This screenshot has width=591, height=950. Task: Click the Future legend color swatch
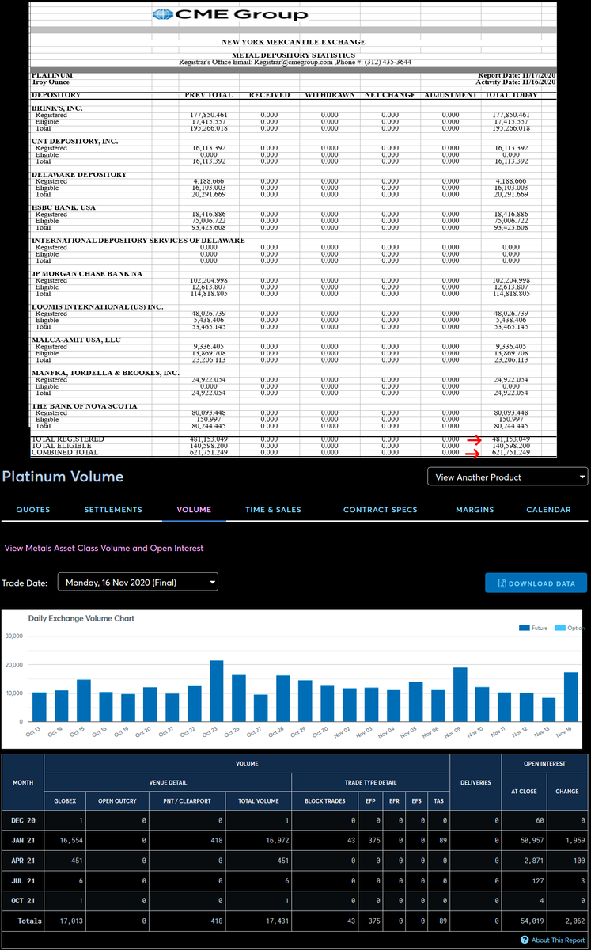(524, 628)
